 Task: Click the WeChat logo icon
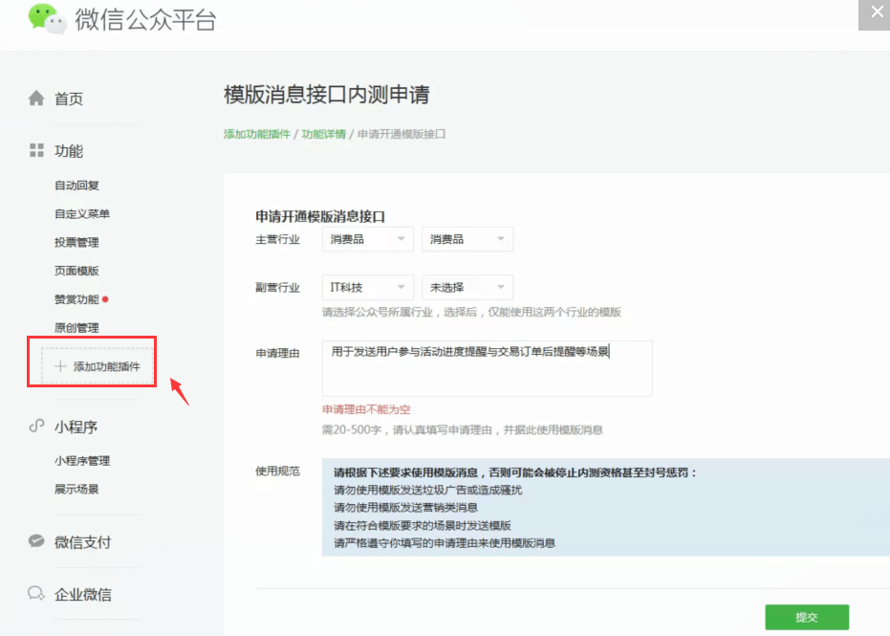[48, 19]
